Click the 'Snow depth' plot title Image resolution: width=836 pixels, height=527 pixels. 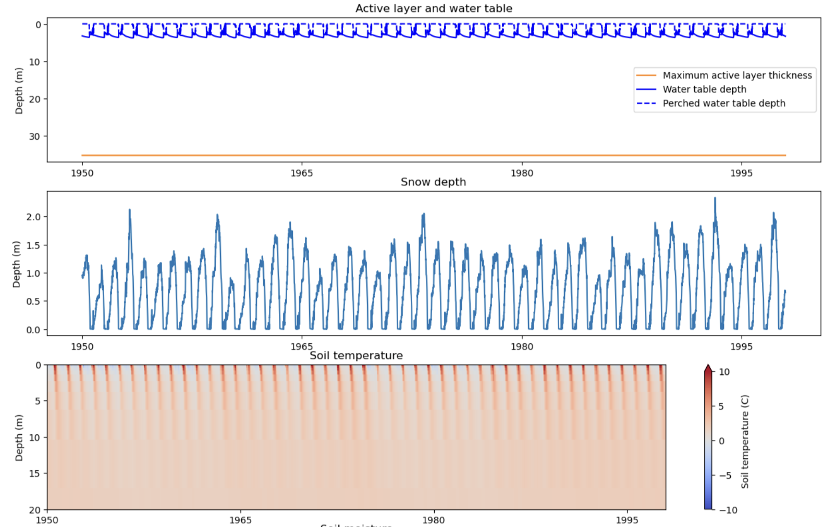pos(433,182)
